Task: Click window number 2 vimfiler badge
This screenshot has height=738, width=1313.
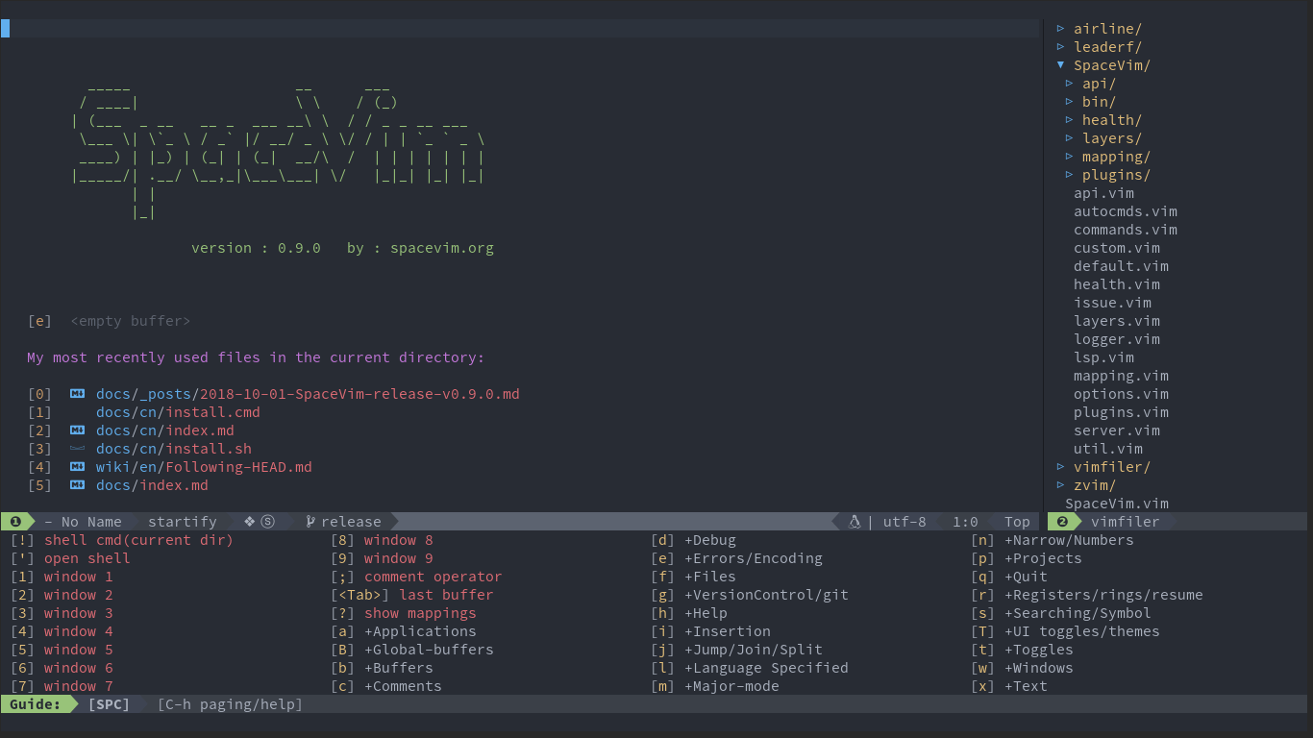Action: (1063, 522)
